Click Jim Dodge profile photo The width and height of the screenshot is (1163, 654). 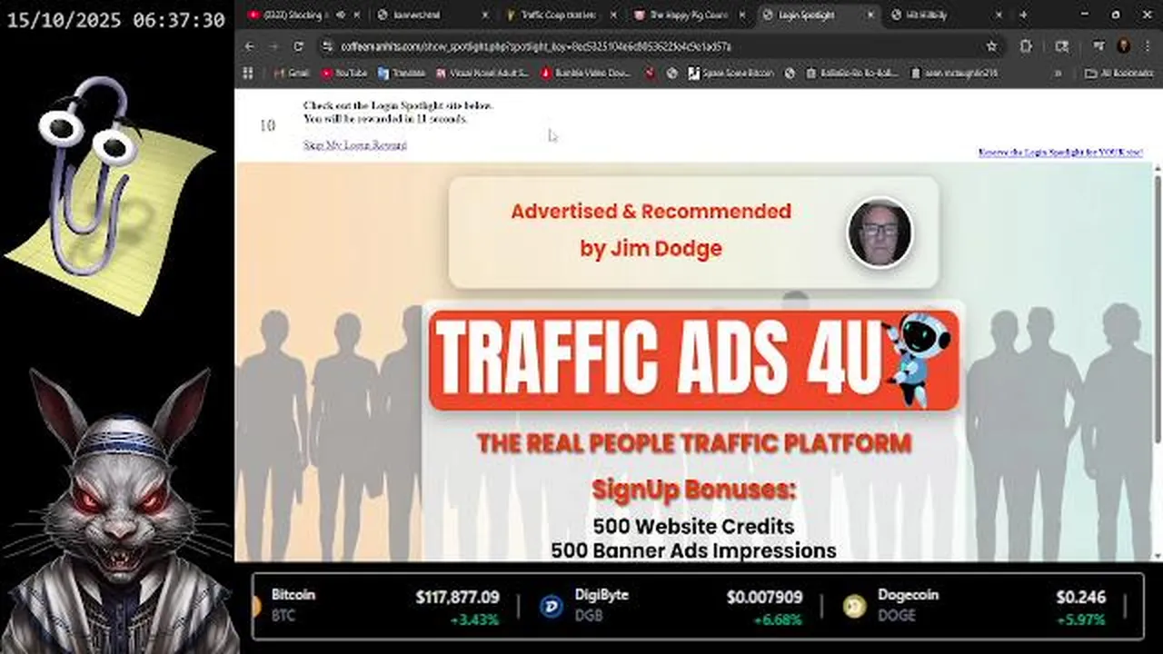pos(880,232)
